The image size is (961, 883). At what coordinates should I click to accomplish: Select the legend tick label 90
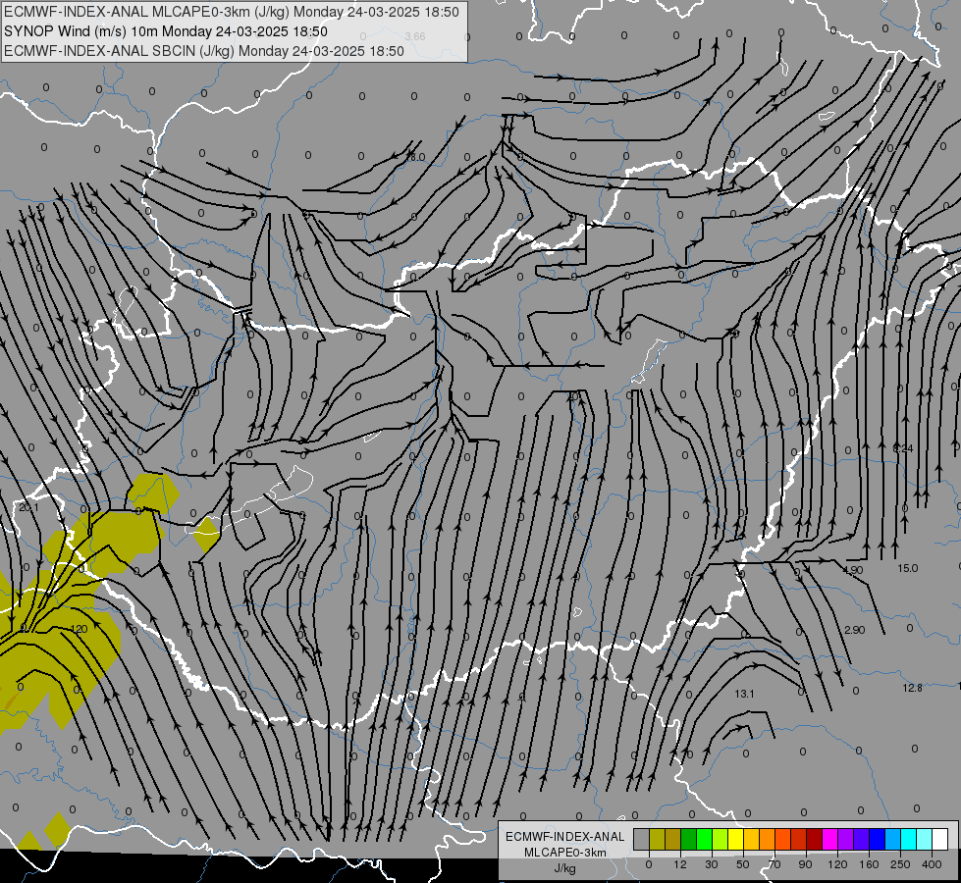805,864
